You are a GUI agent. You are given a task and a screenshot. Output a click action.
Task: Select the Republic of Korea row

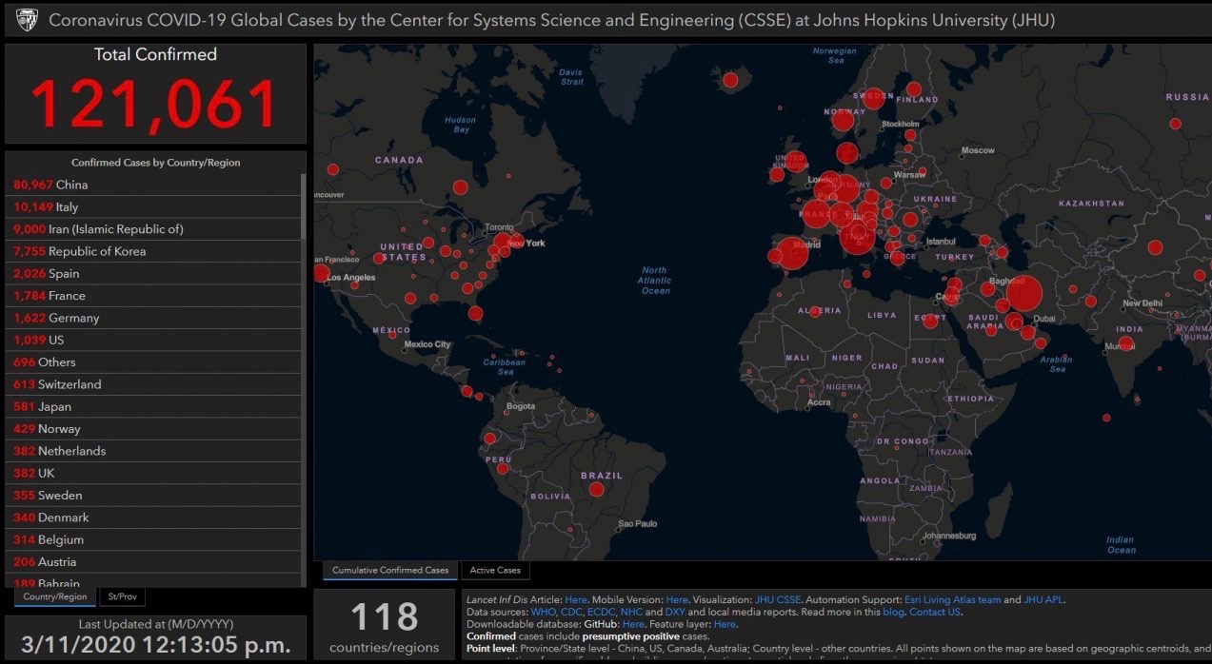click(x=152, y=251)
